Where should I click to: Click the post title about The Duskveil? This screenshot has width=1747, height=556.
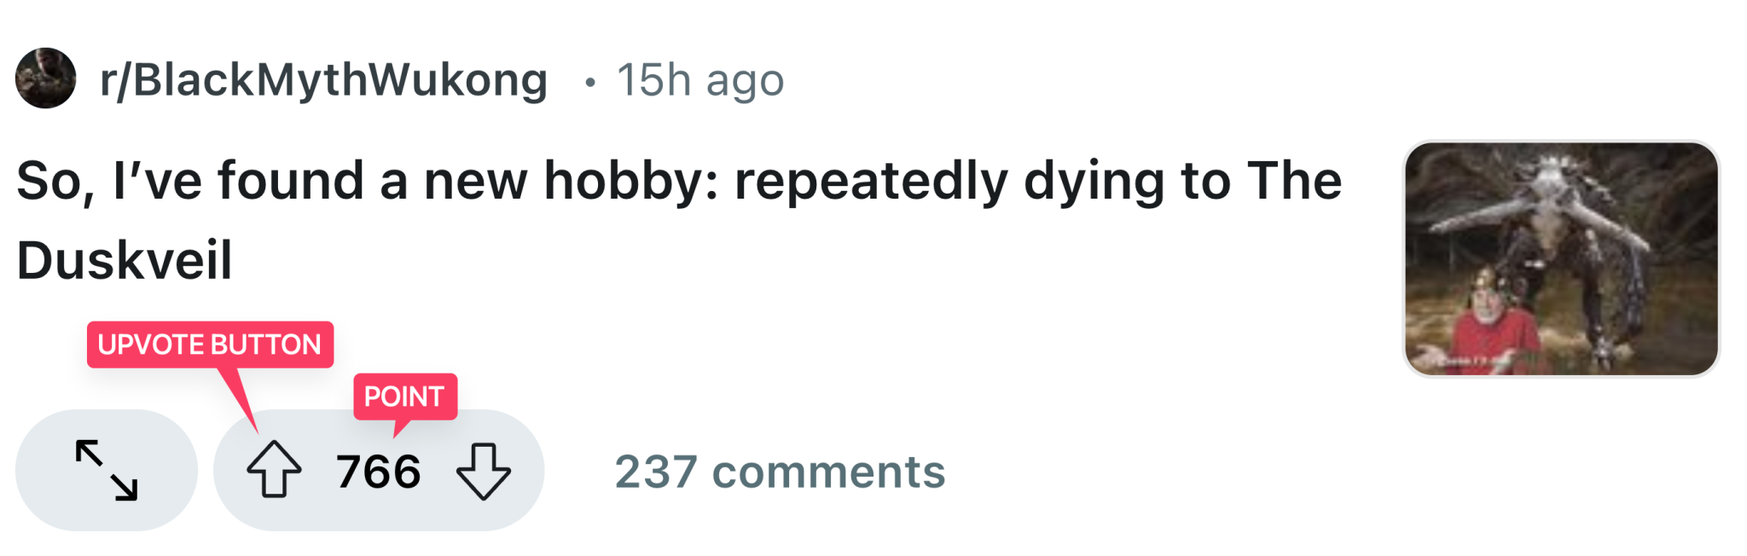(x=678, y=181)
